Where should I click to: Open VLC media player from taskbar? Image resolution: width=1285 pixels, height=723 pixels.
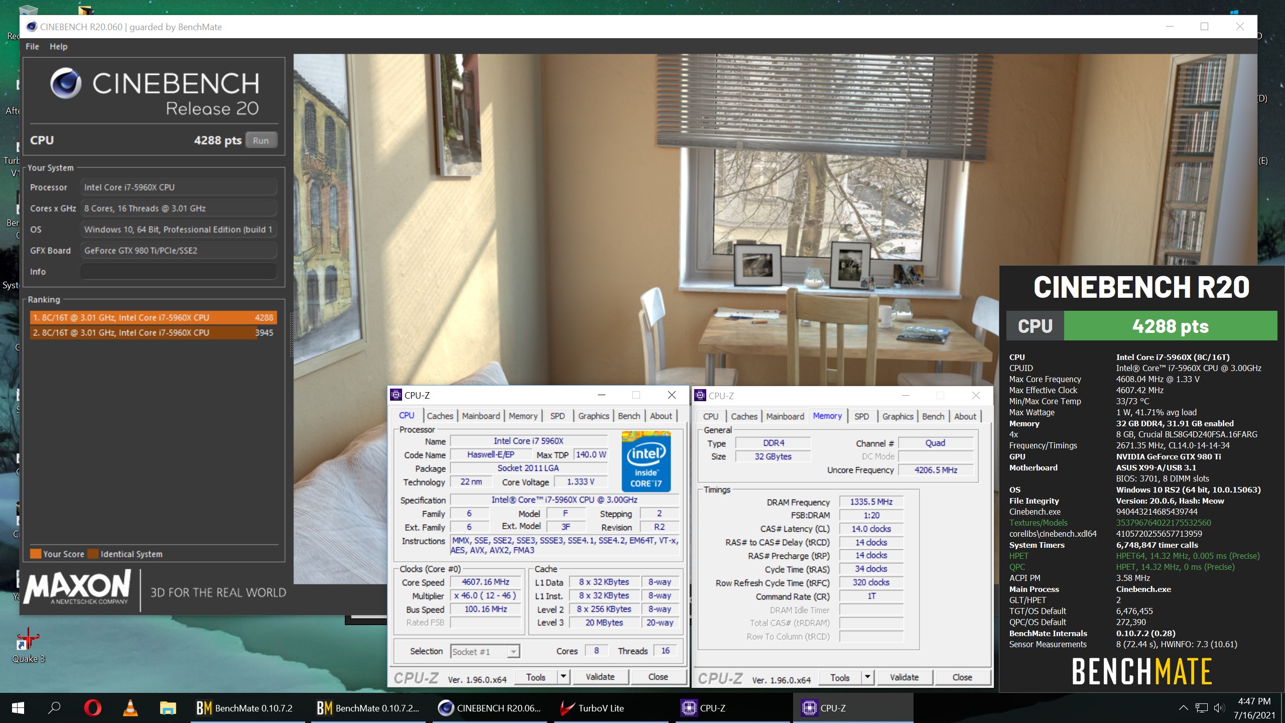coord(130,708)
